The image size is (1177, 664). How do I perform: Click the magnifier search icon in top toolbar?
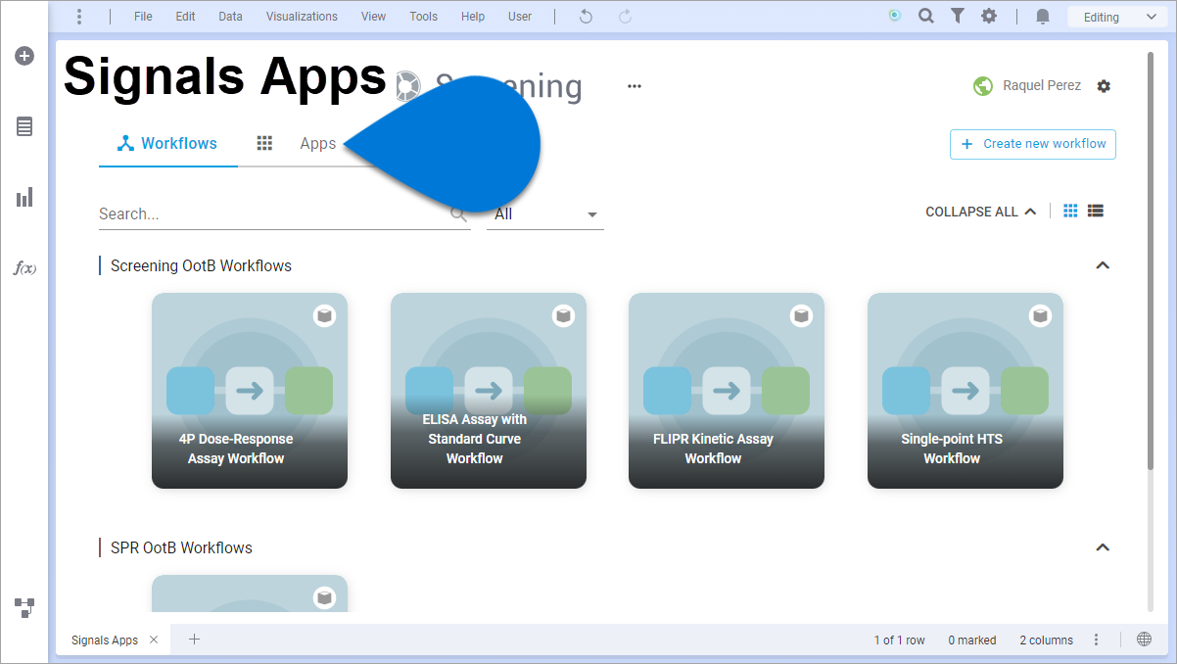(925, 17)
